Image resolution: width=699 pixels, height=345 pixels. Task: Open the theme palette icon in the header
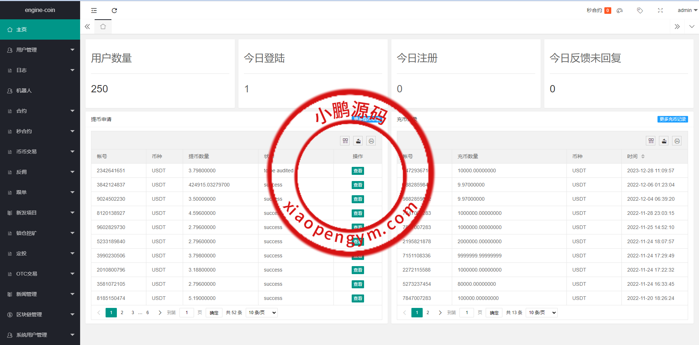(620, 11)
